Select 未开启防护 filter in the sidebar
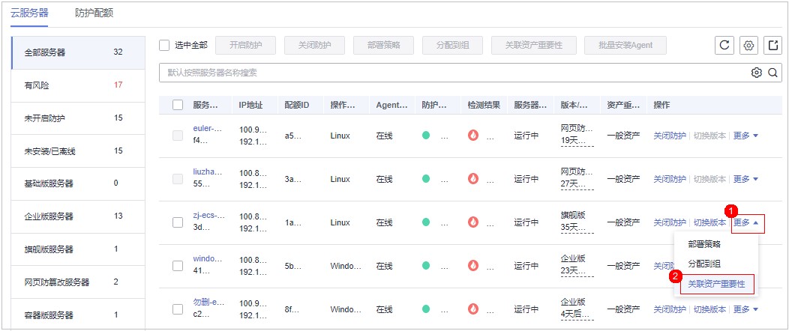 (x=77, y=118)
